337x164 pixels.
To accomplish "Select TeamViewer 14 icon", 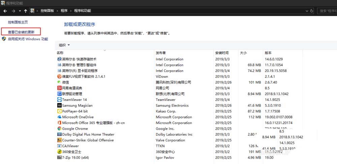I will click(x=59, y=100).
